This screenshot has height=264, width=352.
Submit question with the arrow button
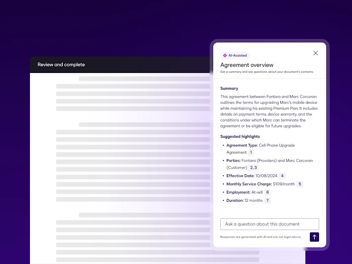click(314, 237)
